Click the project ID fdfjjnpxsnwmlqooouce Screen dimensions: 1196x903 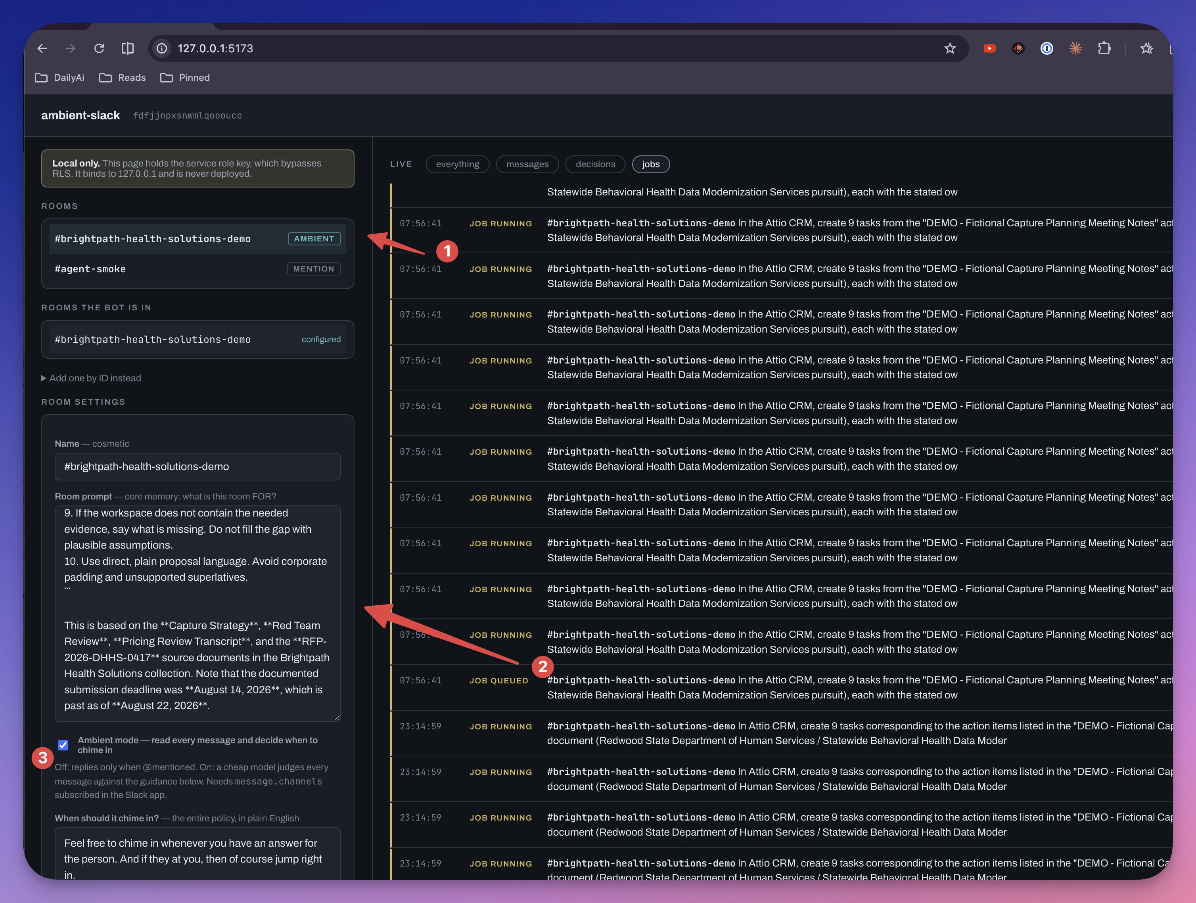point(188,116)
